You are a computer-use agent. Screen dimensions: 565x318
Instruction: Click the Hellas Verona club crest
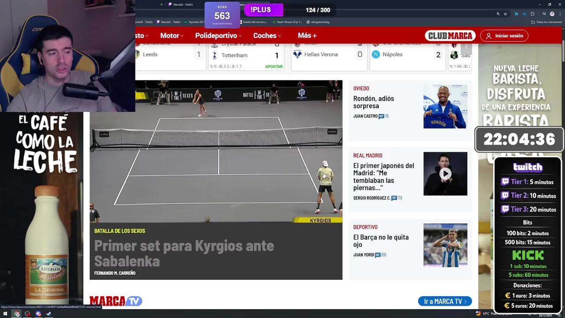pos(298,54)
